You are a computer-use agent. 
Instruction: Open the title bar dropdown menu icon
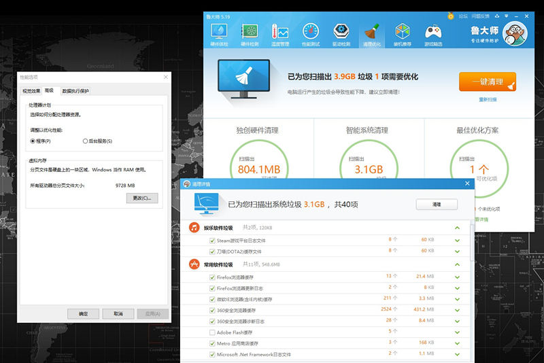coord(507,16)
